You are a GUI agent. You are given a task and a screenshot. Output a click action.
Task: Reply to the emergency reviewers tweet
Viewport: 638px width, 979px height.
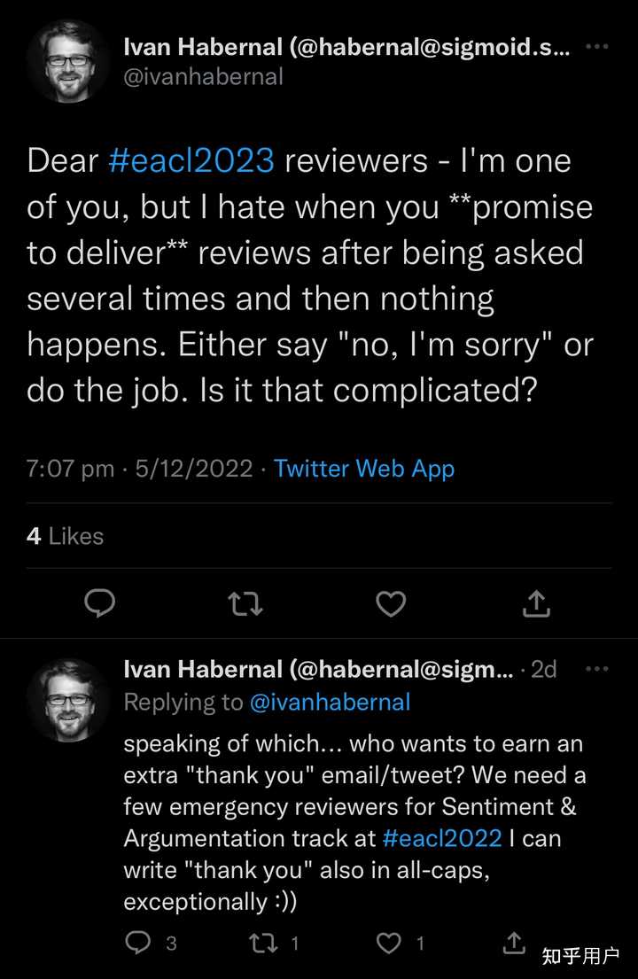point(138,942)
